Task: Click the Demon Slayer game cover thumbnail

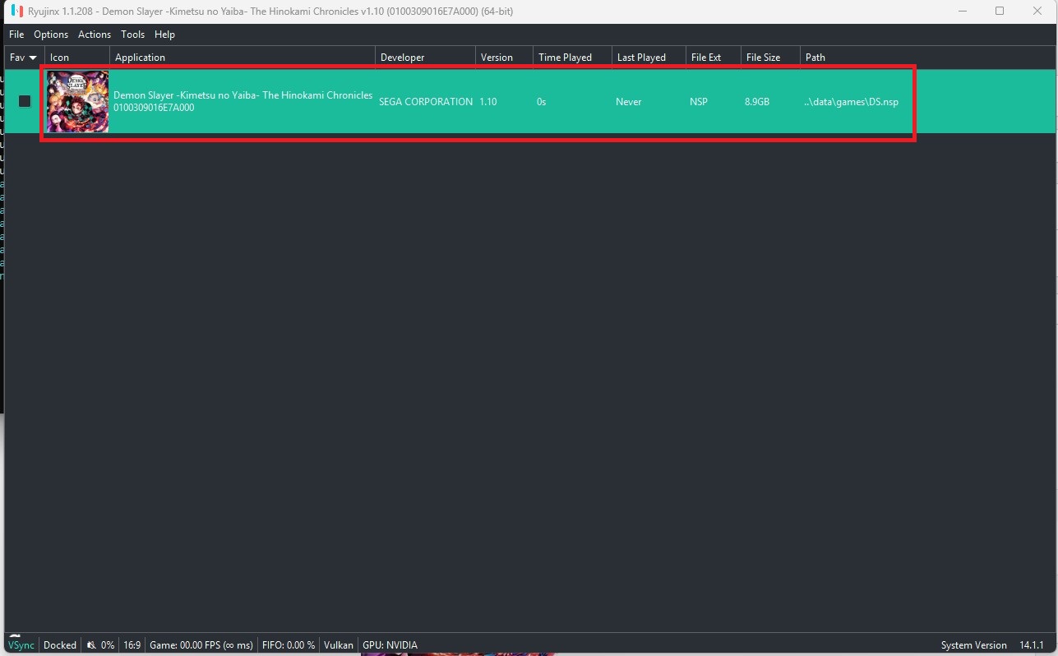Action: (x=77, y=101)
